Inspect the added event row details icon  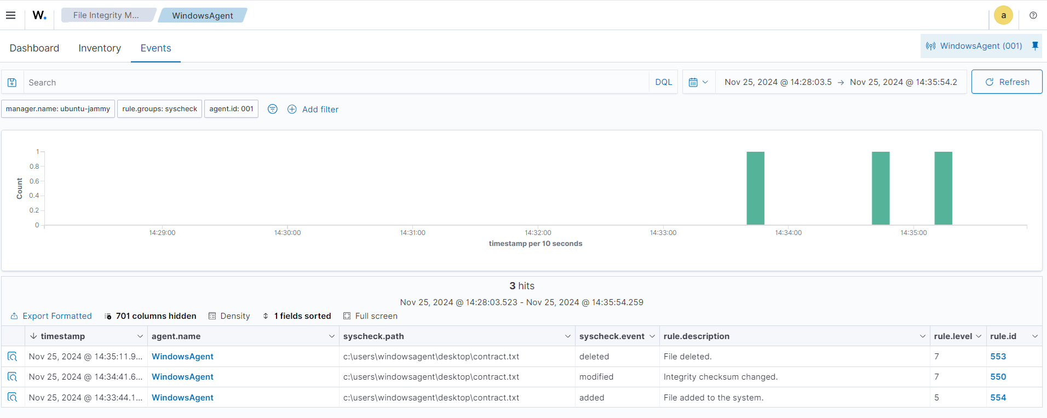[x=12, y=397]
